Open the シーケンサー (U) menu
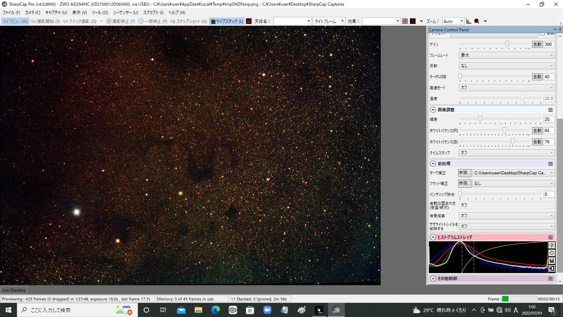This screenshot has height=317, width=563. [x=125, y=13]
